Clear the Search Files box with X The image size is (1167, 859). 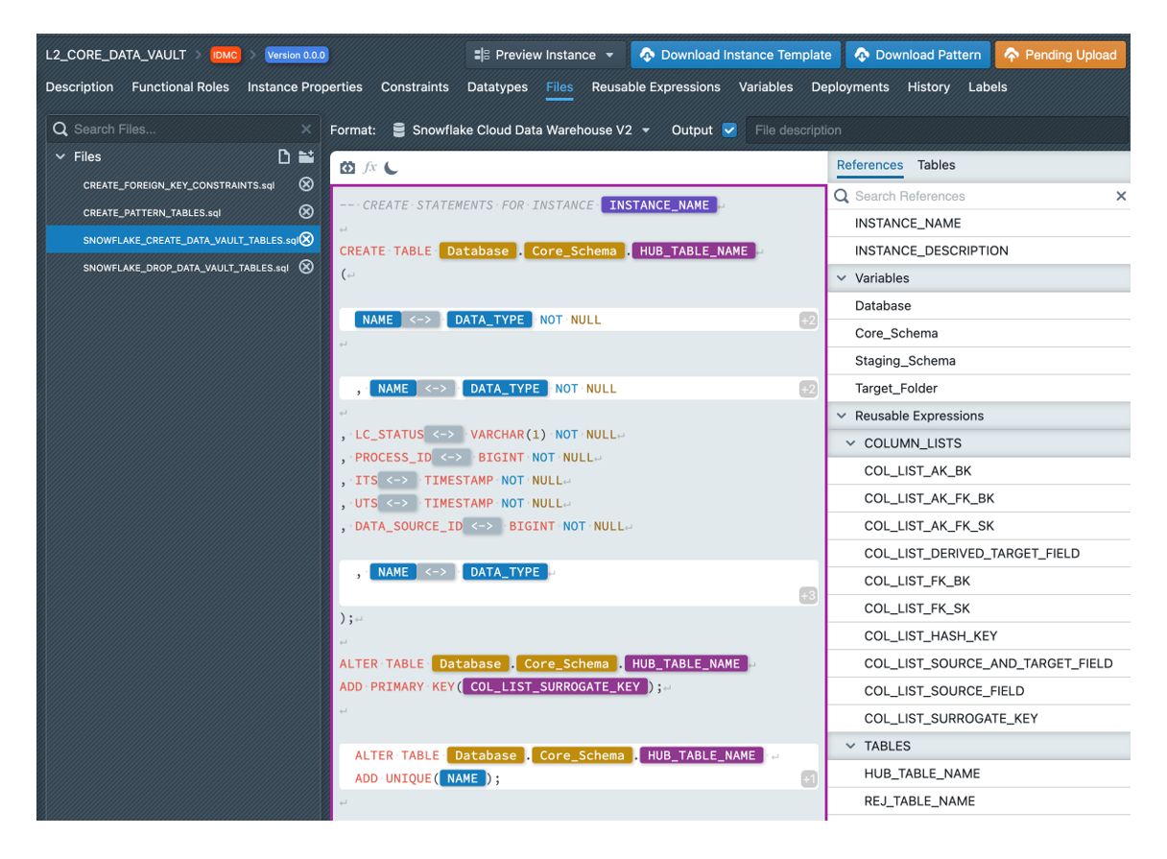[x=306, y=129]
